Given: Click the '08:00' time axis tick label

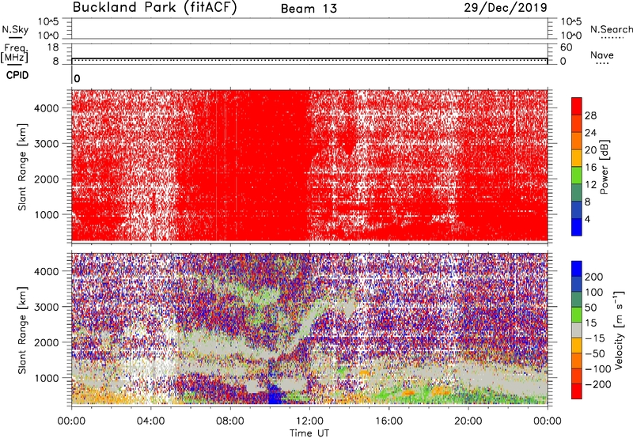Looking at the screenshot, I should coord(230,421).
